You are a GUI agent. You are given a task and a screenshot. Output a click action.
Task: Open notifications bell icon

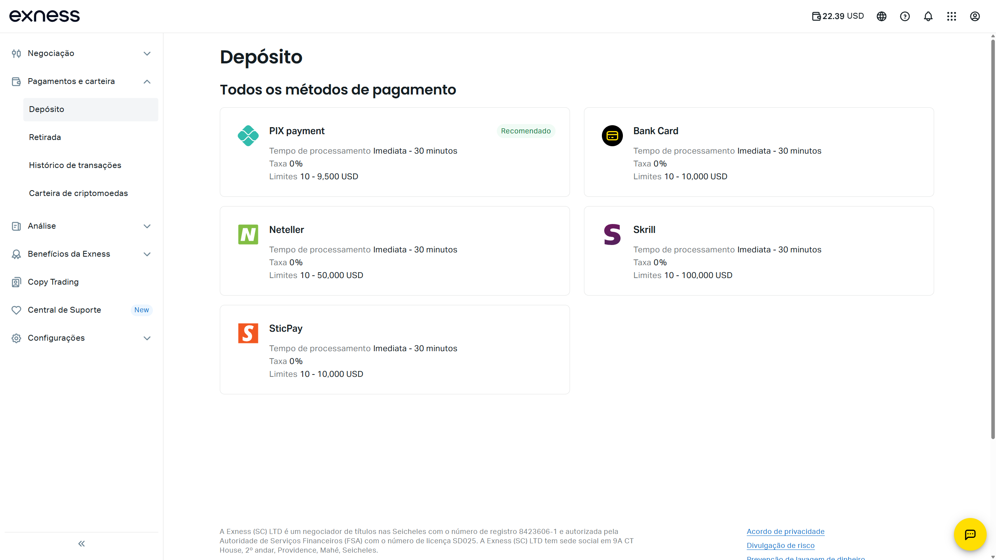click(928, 16)
